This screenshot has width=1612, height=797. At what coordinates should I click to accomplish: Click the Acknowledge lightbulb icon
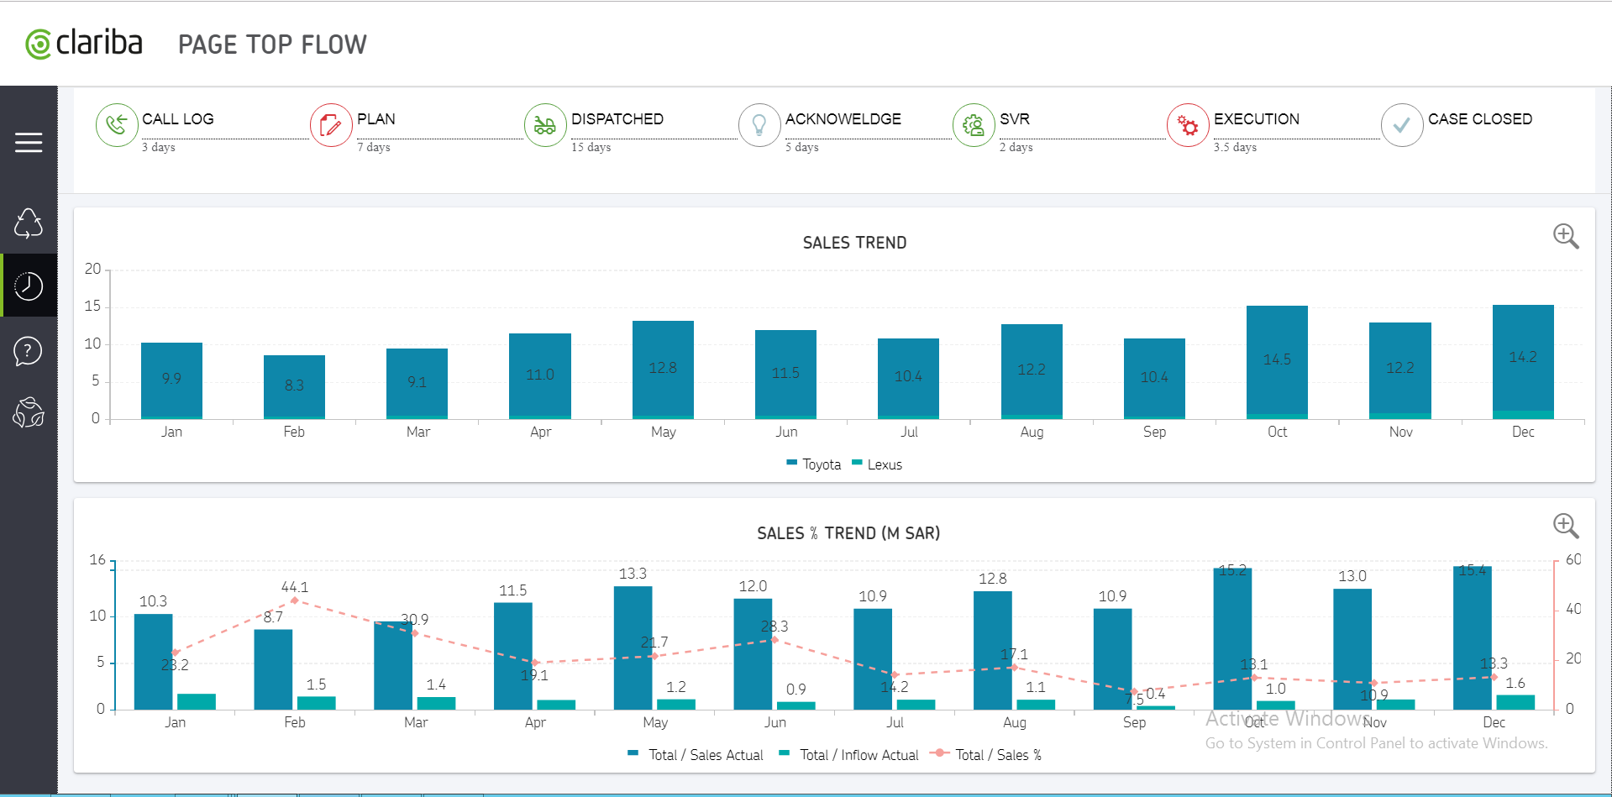759,125
